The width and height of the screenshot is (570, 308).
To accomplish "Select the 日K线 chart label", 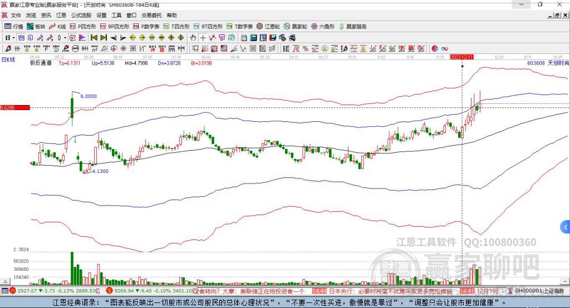I will (8, 59).
